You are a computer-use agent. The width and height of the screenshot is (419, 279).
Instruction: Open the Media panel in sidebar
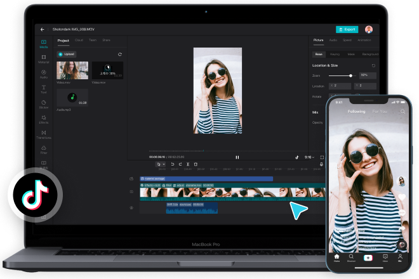[44, 44]
